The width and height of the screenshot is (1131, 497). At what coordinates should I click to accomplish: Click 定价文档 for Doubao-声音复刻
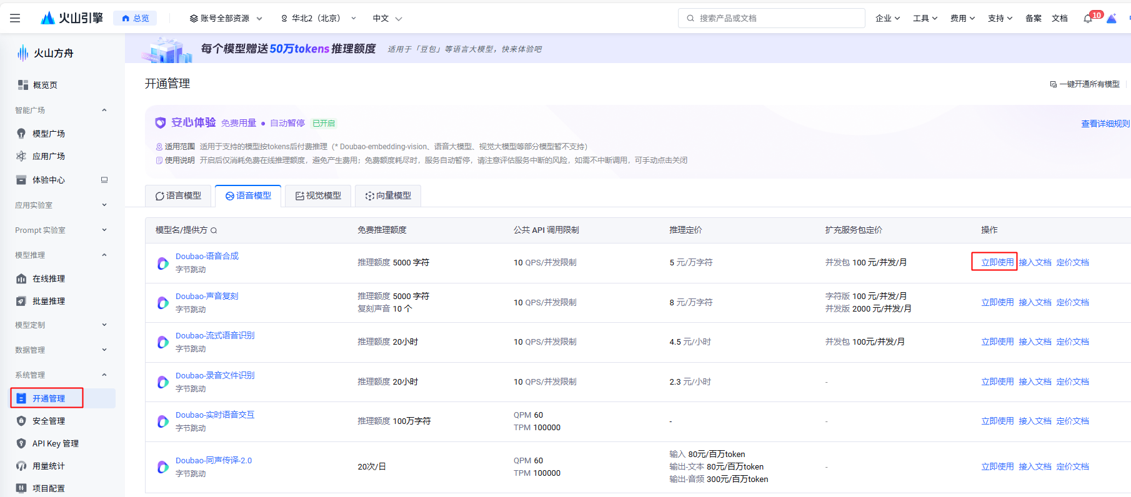[x=1072, y=302]
